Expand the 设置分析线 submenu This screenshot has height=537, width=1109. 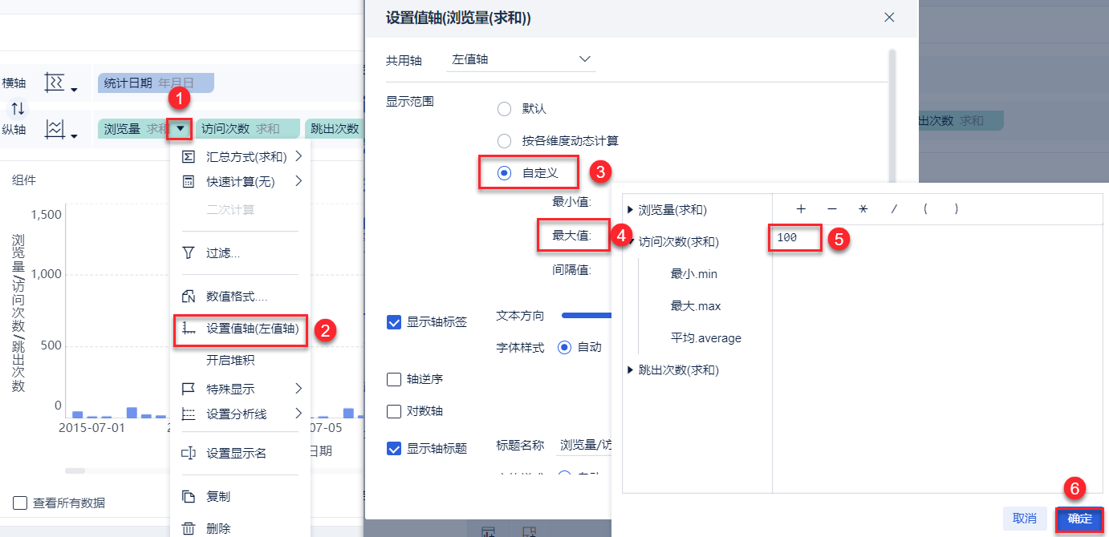click(299, 414)
